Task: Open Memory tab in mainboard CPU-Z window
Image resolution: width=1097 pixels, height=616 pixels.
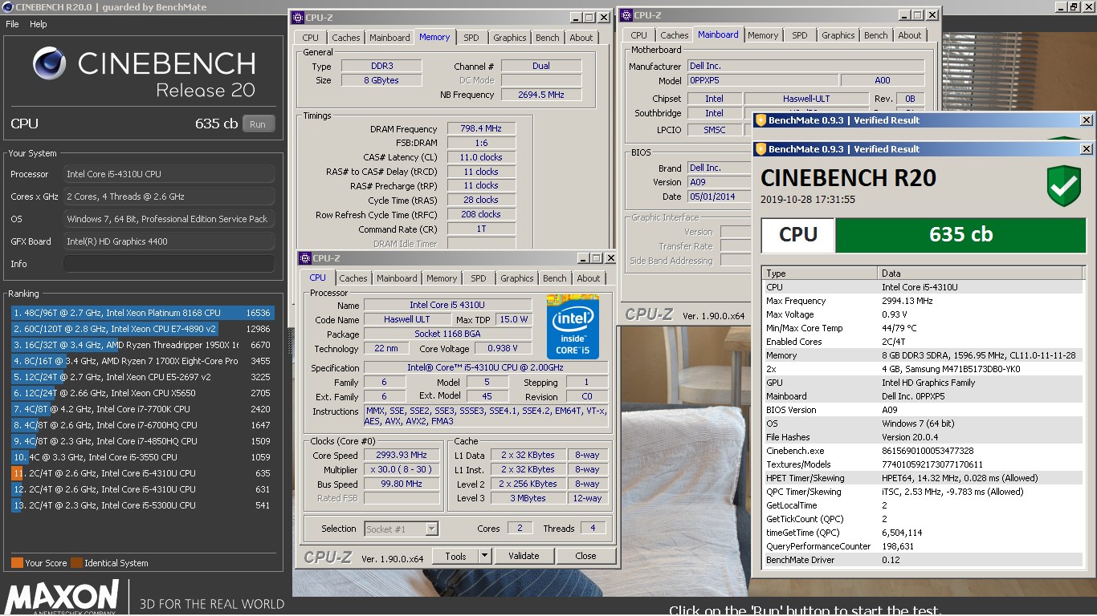Action: [763, 35]
